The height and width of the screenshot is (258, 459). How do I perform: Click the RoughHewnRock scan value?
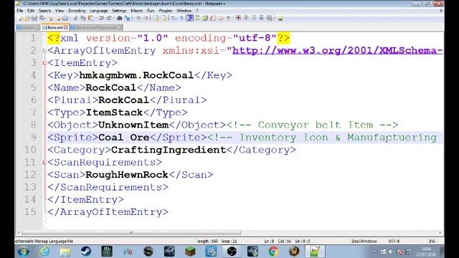127,175
